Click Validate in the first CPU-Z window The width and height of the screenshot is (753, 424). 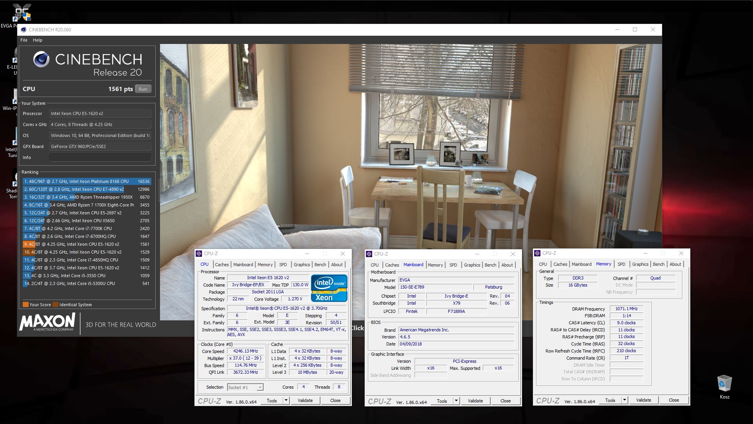305,400
